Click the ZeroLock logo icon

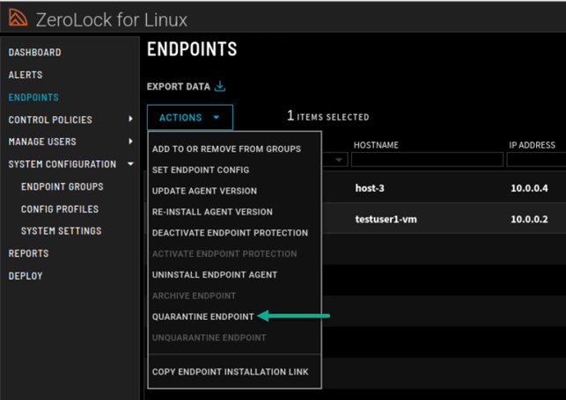click(18, 18)
